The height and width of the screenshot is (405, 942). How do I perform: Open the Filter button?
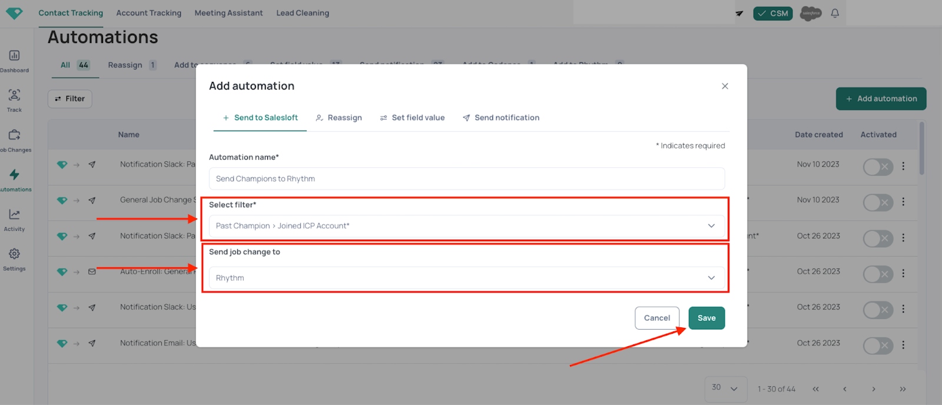pos(70,99)
